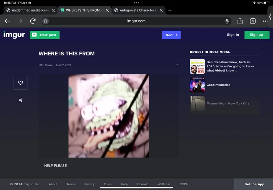Open the Terms footer link
This screenshot has height=190, width=273.
71,184
